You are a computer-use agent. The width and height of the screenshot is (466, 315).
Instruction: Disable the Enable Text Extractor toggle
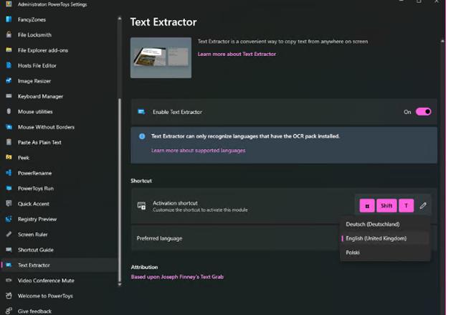pos(423,112)
